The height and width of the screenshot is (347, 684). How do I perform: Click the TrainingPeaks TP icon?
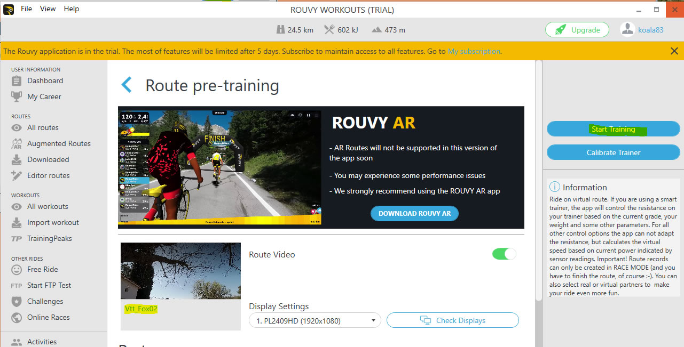17,239
